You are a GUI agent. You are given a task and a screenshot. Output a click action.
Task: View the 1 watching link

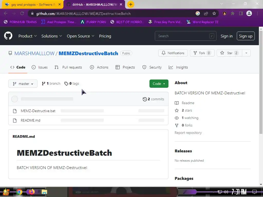point(186,118)
